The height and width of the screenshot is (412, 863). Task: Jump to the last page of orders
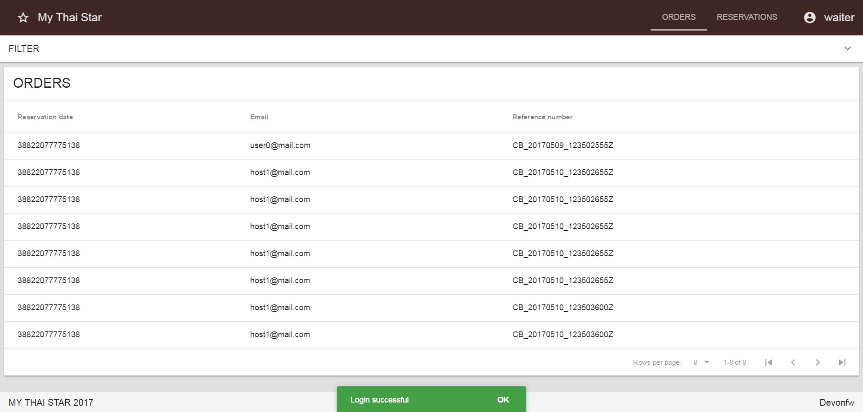pyautogui.click(x=842, y=362)
